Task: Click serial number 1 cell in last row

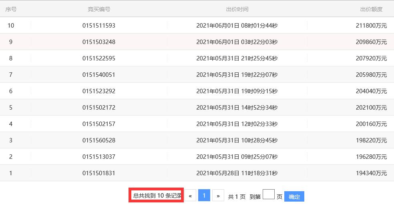Action: click(x=11, y=173)
